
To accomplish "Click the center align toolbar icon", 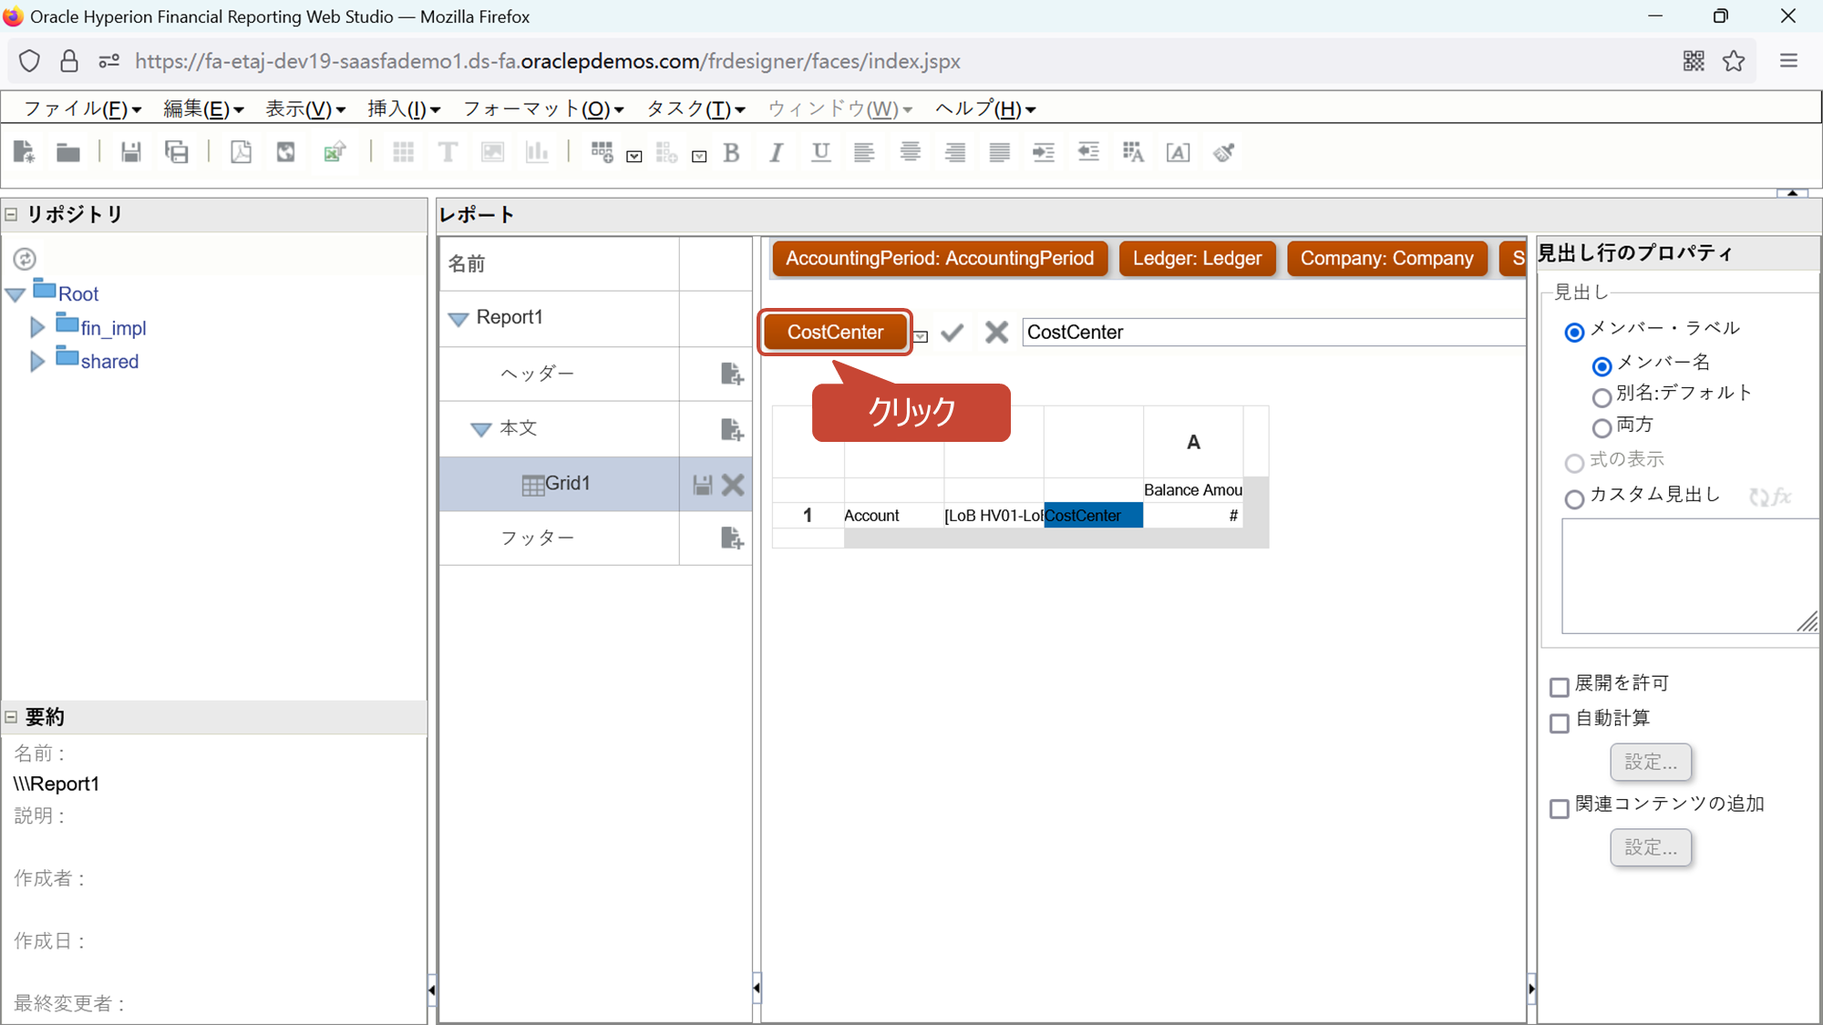I will coord(910,152).
